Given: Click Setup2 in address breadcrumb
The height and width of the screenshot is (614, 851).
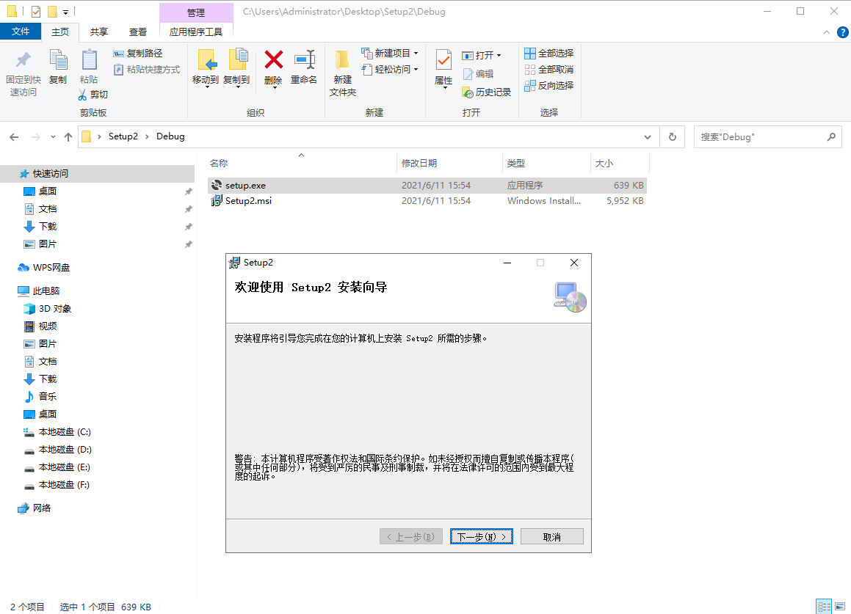Looking at the screenshot, I should pos(123,136).
